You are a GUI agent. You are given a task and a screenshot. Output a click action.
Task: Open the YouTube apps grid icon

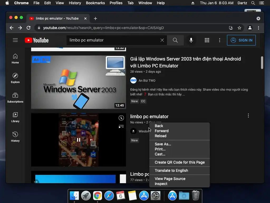pos(207,40)
